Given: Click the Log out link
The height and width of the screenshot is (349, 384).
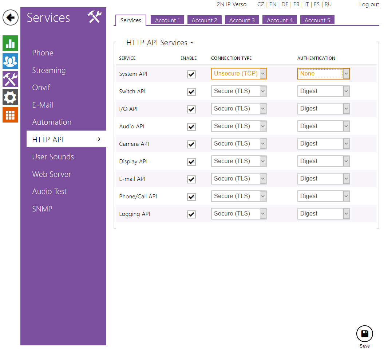Looking at the screenshot, I should (369, 4).
